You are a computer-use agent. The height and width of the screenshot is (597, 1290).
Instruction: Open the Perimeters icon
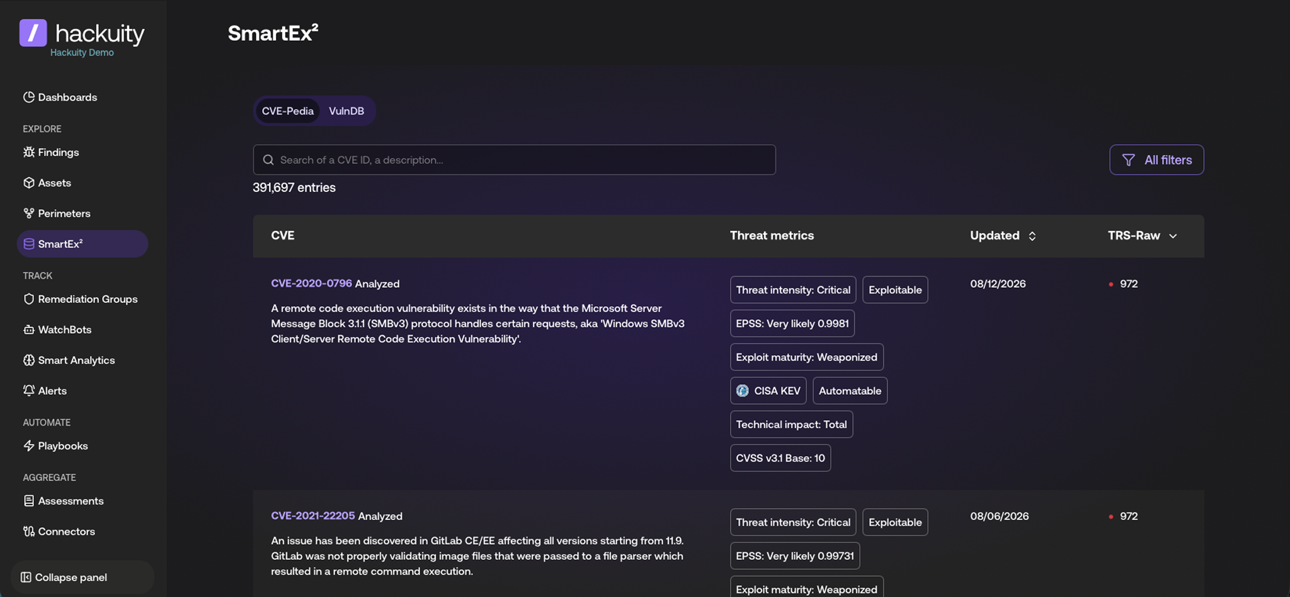(28, 213)
